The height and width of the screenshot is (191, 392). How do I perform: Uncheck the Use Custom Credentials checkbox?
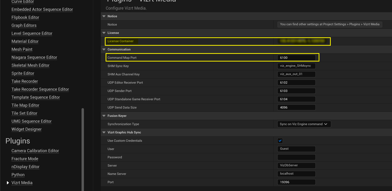[280, 141]
